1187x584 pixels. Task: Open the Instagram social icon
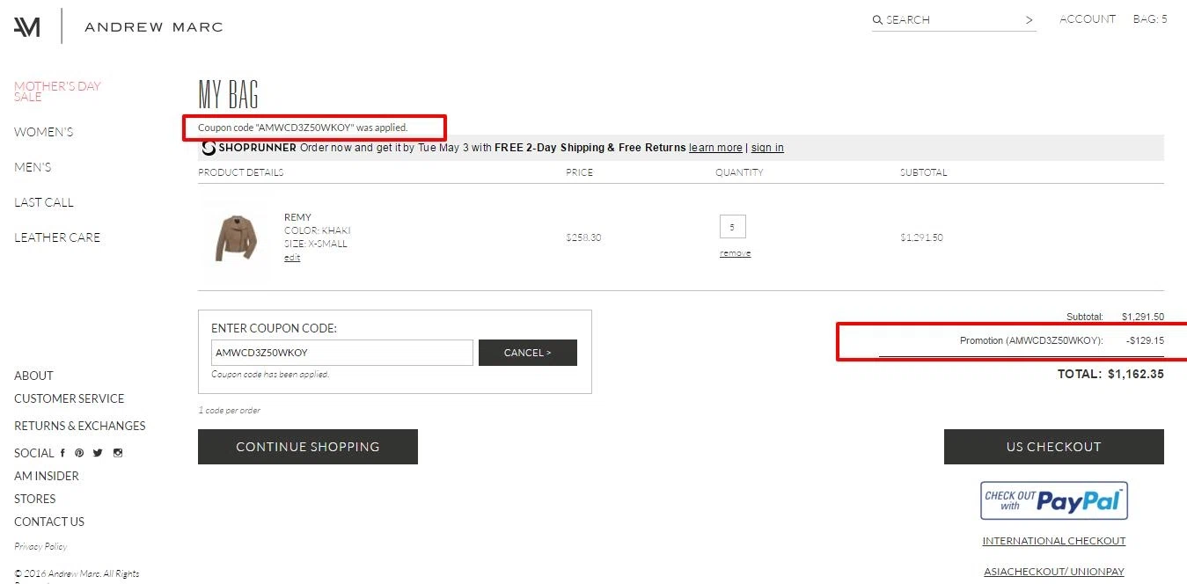(117, 453)
